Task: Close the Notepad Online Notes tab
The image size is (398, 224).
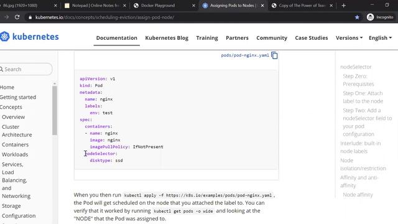Action: pyautogui.click(x=124, y=6)
